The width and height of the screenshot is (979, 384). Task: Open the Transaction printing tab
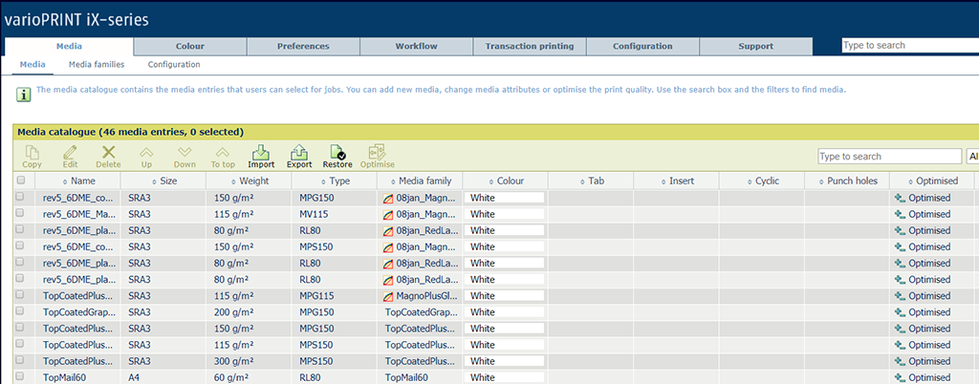(x=530, y=46)
